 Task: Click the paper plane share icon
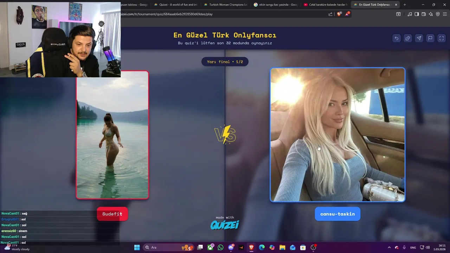click(x=419, y=38)
